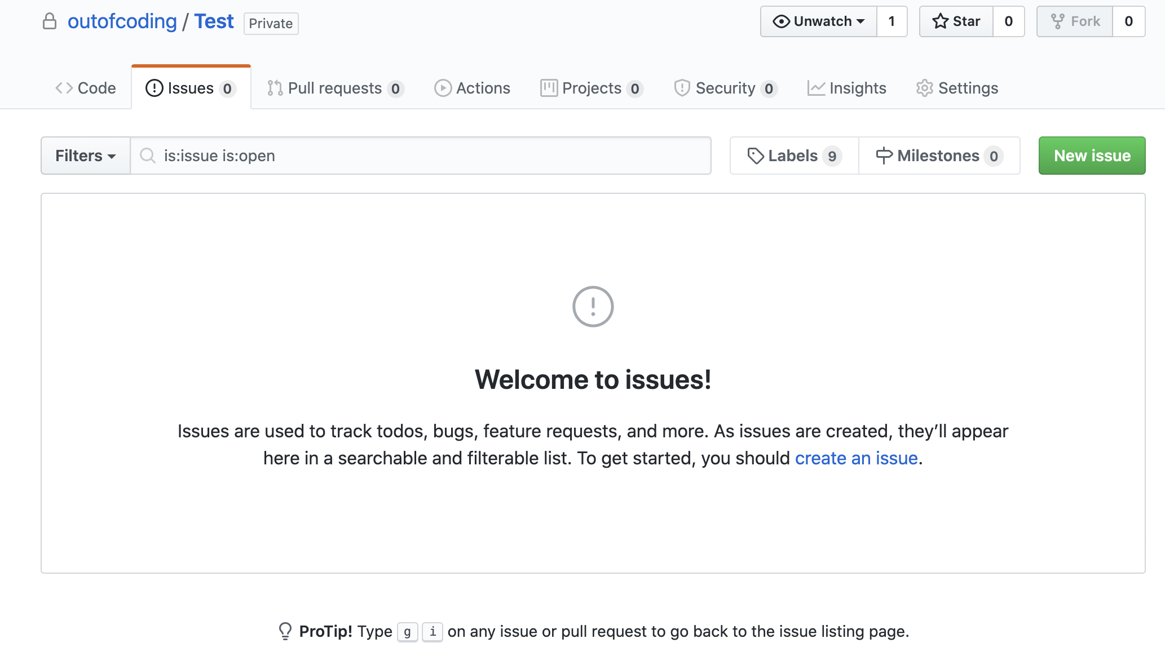Screen dimensions: 1165x665
Task: Follow the 'create an issue' link
Action: (856, 458)
